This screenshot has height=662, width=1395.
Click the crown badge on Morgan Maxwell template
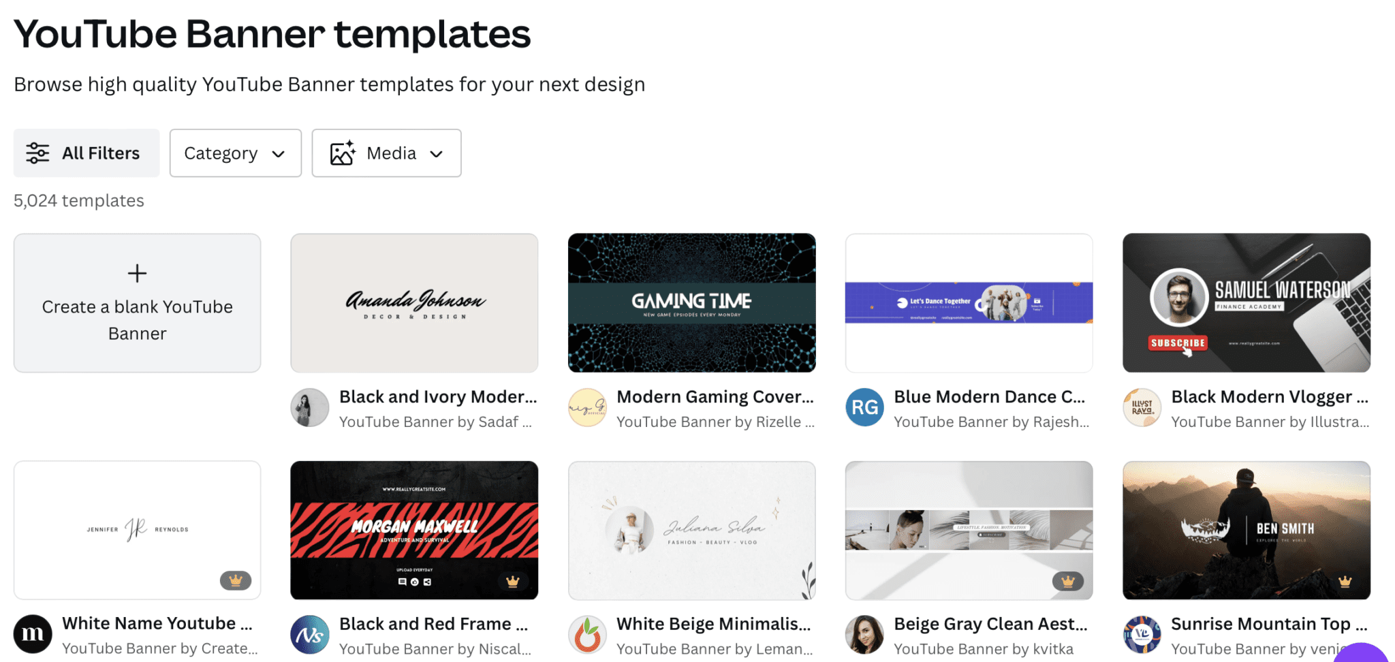click(513, 581)
